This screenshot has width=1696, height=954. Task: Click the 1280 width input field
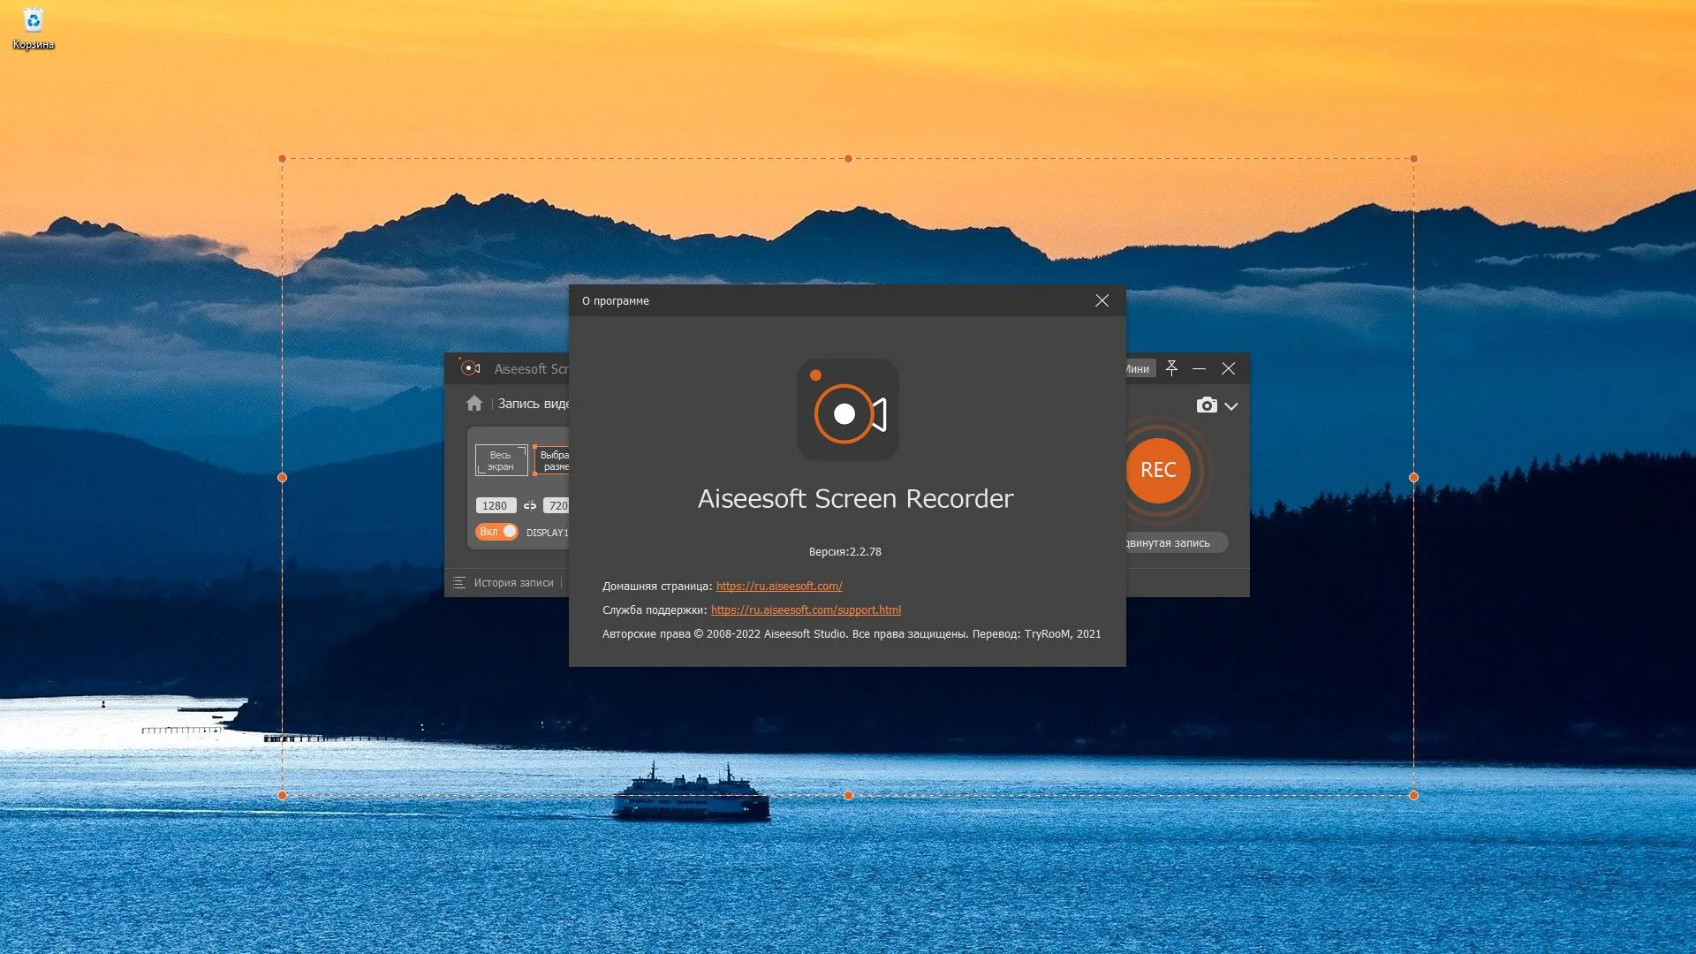tap(495, 506)
